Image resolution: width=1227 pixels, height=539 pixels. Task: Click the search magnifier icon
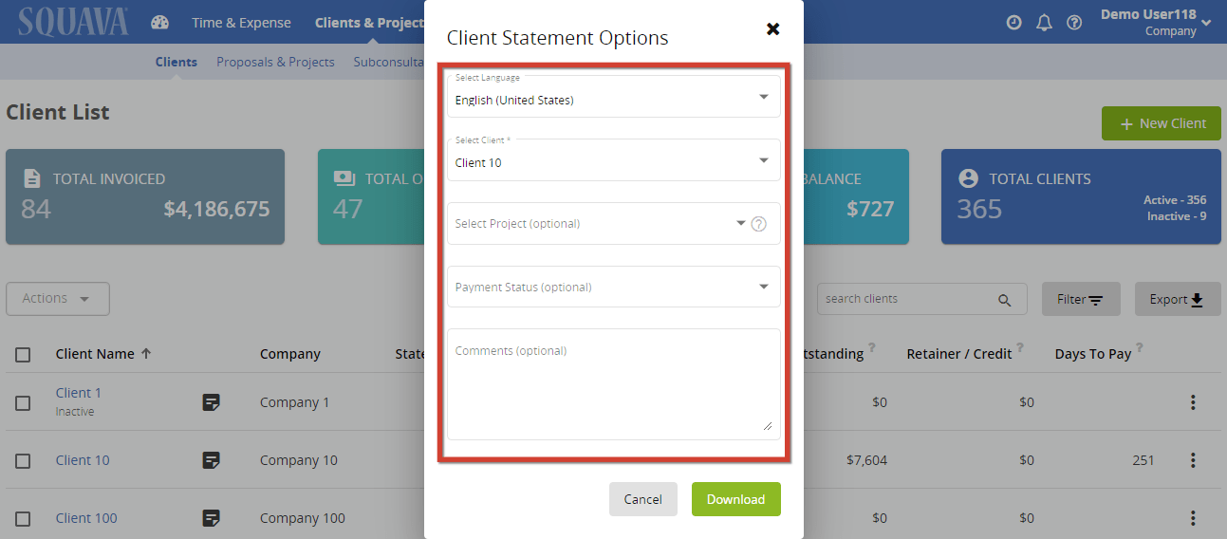1005,300
